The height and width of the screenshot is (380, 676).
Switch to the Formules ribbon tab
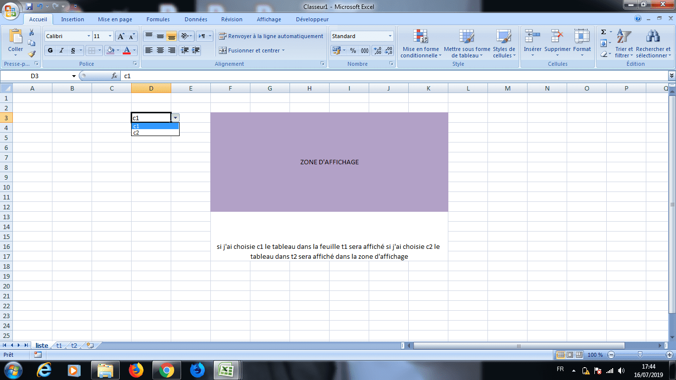tap(158, 19)
